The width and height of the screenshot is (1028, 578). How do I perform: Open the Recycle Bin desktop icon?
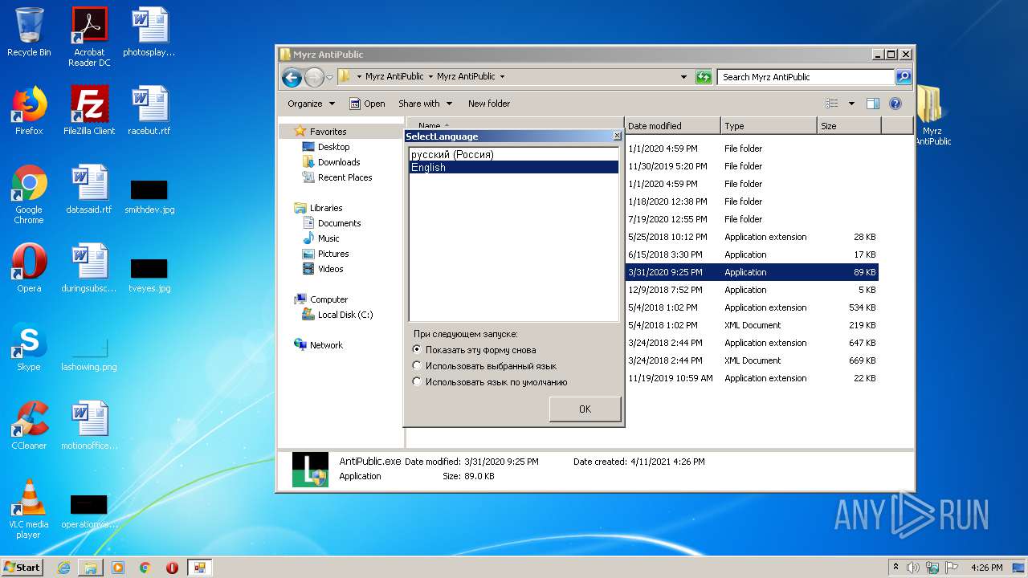click(x=29, y=32)
